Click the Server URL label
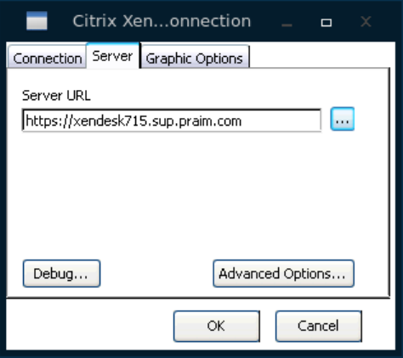The height and width of the screenshot is (358, 403). (56, 96)
